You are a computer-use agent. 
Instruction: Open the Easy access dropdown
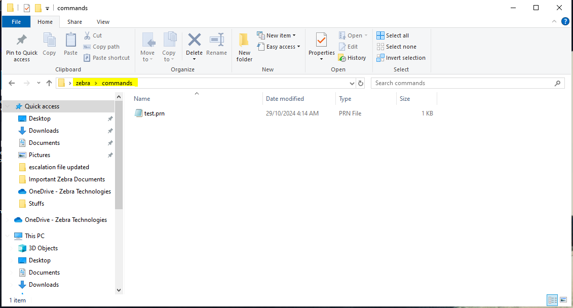279,47
